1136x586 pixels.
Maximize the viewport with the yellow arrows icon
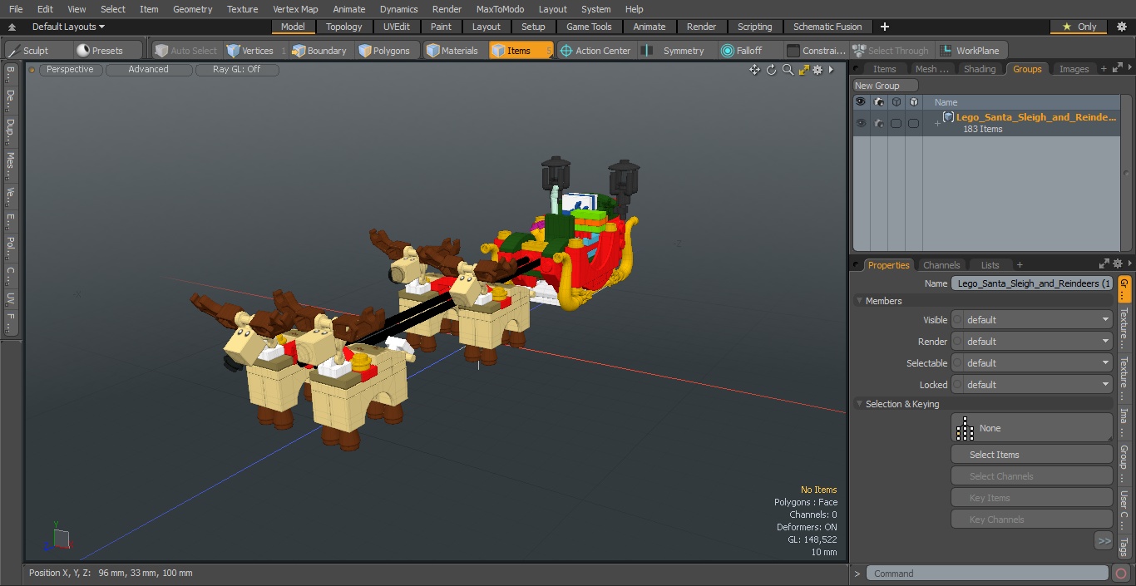[803, 70]
